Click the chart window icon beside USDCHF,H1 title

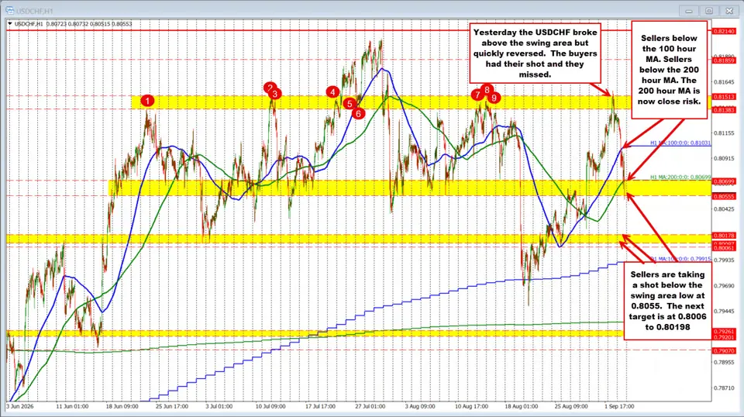pyautogui.click(x=9, y=10)
